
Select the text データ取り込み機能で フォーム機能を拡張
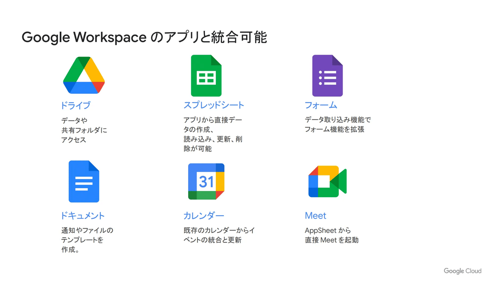tap(338, 125)
